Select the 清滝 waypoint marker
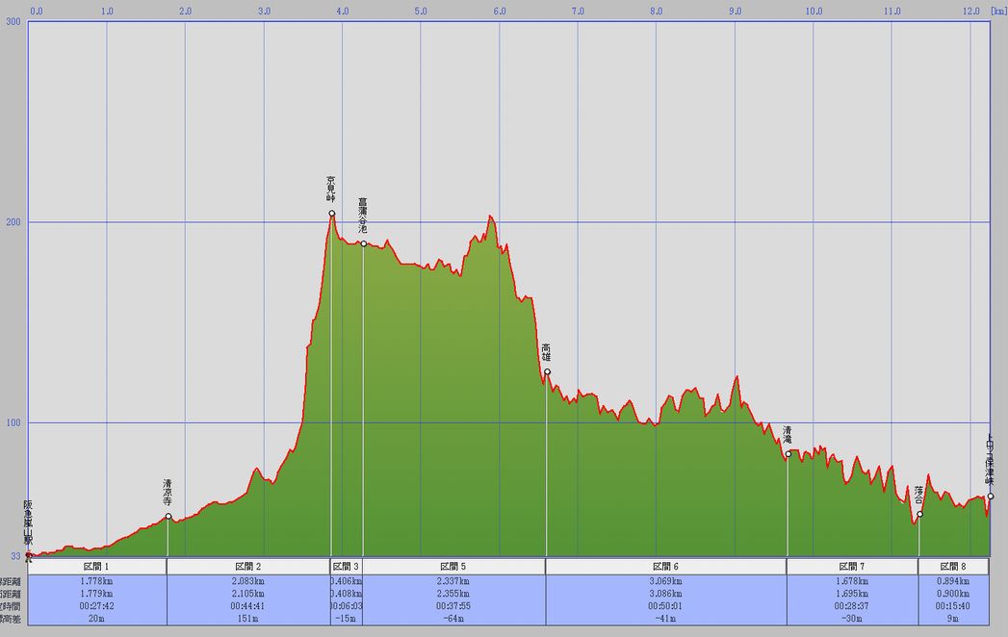Image resolution: width=1008 pixels, height=637 pixels. tap(788, 453)
